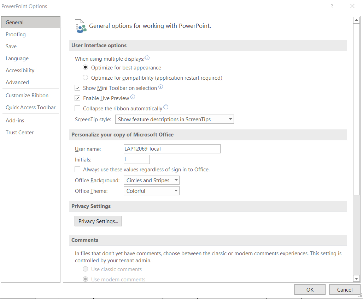The image size is (363, 299).
Task: Click the PowerPoint Options title text
Action: pyautogui.click(x=24, y=6)
